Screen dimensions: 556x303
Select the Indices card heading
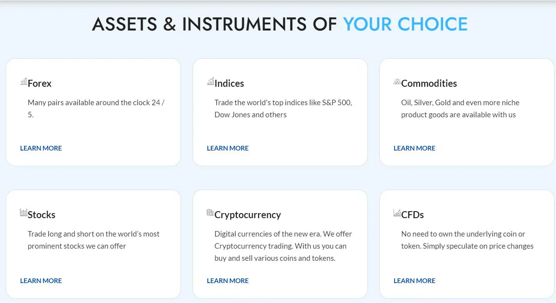[x=229, y=83]
